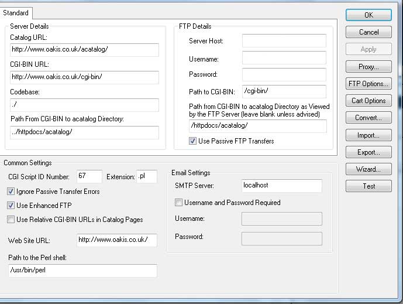Enable Relative CGI-BIN URLs in Catalog Pages
The width and height of the screenshot is (403, 304).
tap(11, 220)
